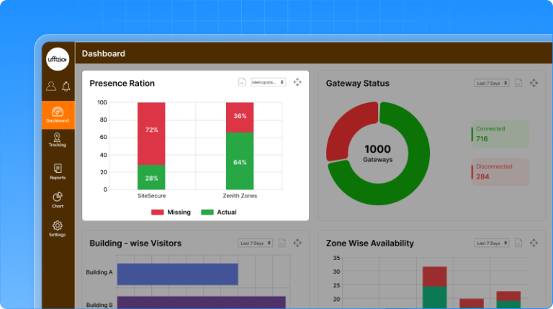Image resolution: width=553 pixels, height=309 pixels.
Task: Export Presence Ration report file icon
Action: 243,83
